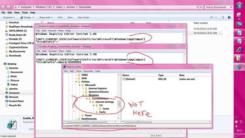This screenshot has height=138, width=245.
Task: Toggle the preview pane icon in Explorer
Action: (222, 17)
